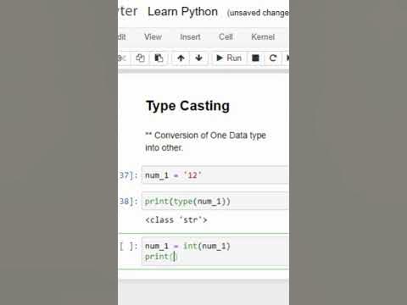Click the (unsaved changes) status text
This screenshot has width=407, height=305.
[258, 13]
